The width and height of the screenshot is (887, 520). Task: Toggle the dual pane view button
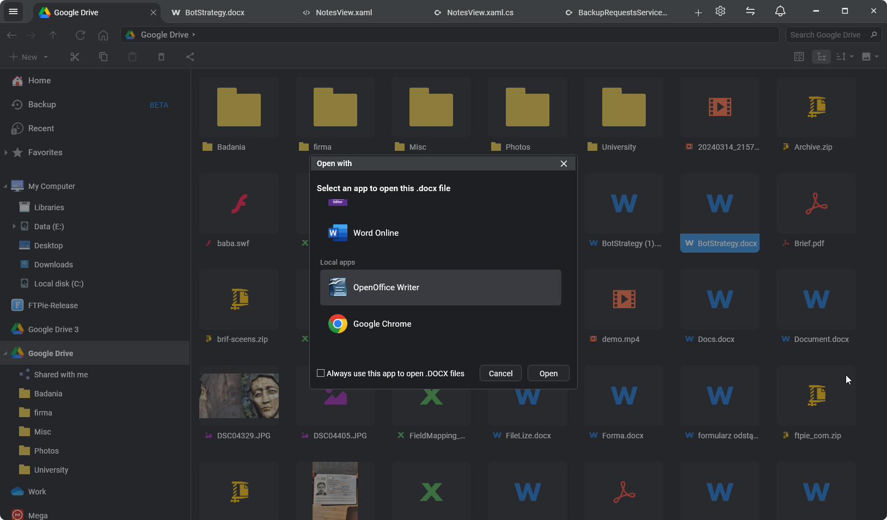tap(799, 57)
